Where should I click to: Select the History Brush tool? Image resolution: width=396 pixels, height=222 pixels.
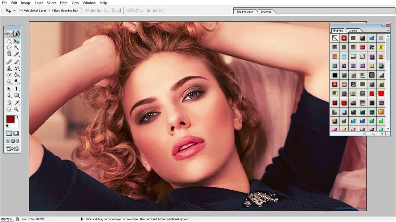click(x=16, y=68)
